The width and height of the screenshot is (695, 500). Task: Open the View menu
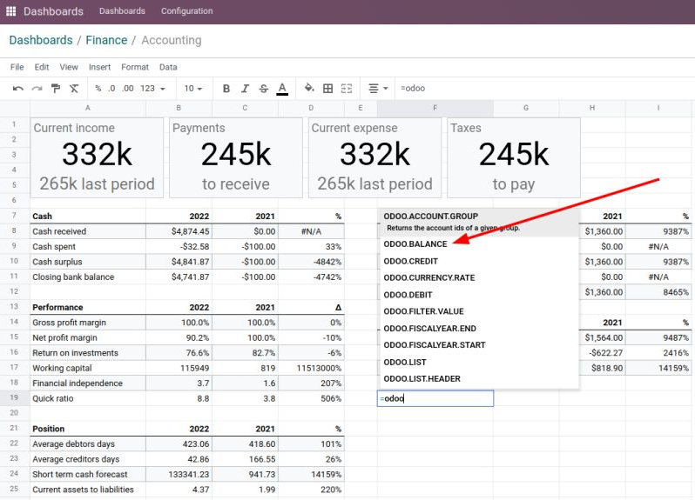[x=69, y=67]
